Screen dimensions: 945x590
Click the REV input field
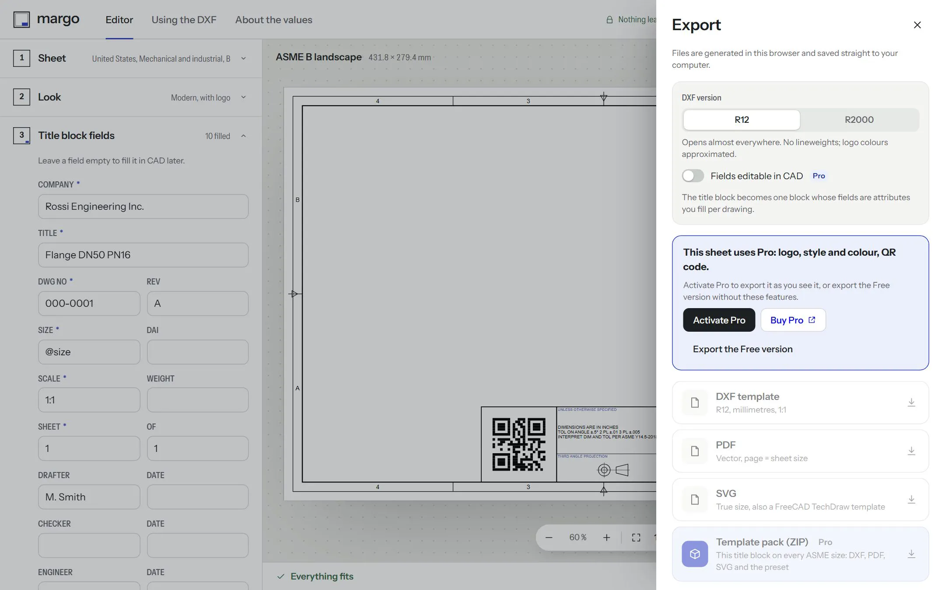198,304
